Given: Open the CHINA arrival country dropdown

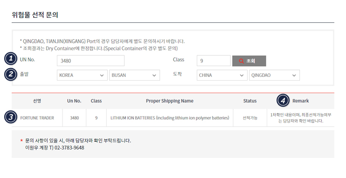Looking at the screenshot, I should (x=222, y=75).
